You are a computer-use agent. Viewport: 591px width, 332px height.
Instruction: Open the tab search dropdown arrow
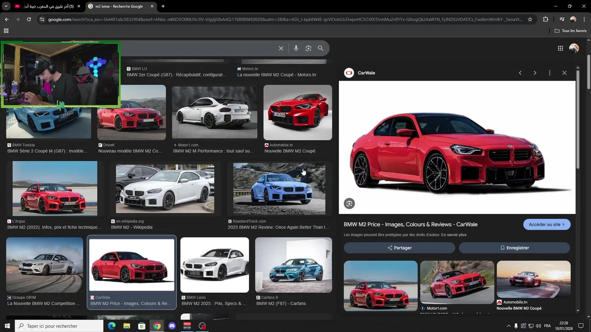pos(6,6)
